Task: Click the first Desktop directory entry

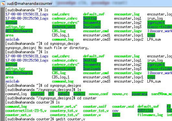Action: tap(90, 18)
